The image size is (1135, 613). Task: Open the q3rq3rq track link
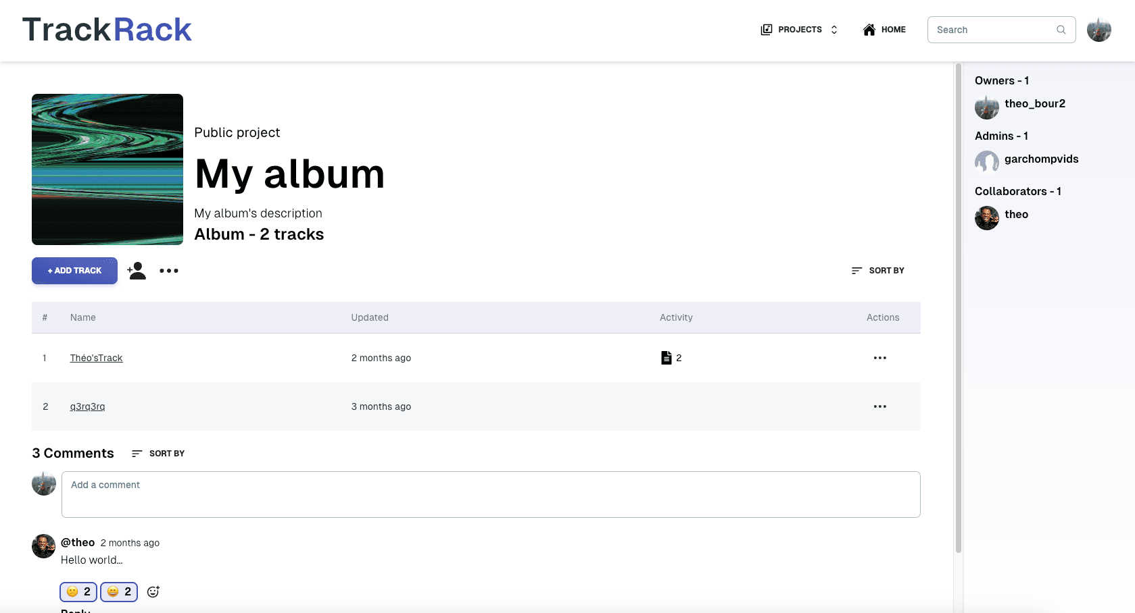[87, 406]
